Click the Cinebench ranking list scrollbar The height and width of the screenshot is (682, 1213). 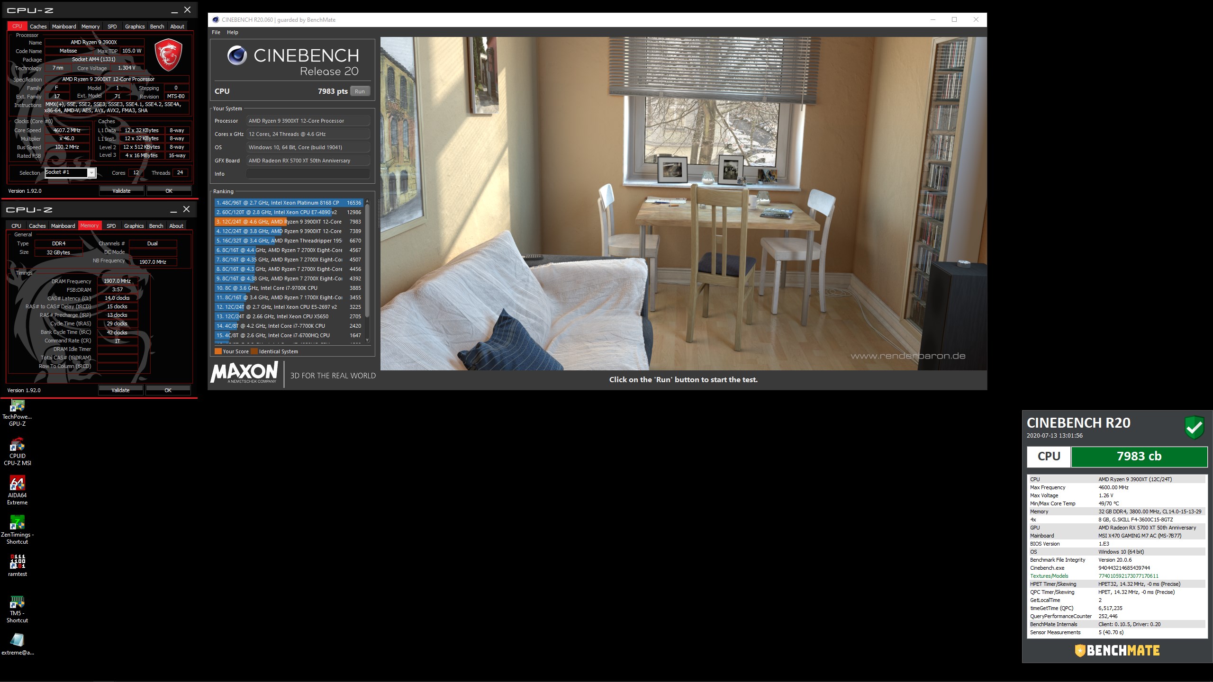coord(367,260)
